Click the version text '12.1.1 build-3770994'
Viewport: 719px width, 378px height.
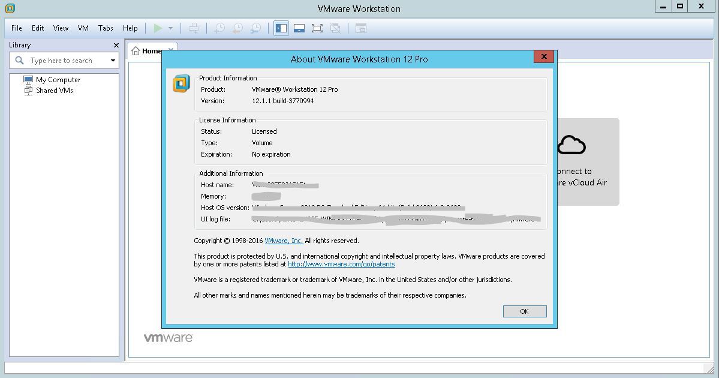tap(283, 101)
